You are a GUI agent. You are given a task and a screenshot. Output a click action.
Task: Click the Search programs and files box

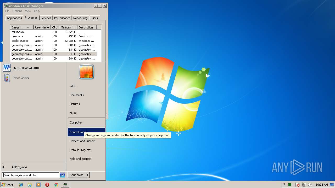[31, 175]
